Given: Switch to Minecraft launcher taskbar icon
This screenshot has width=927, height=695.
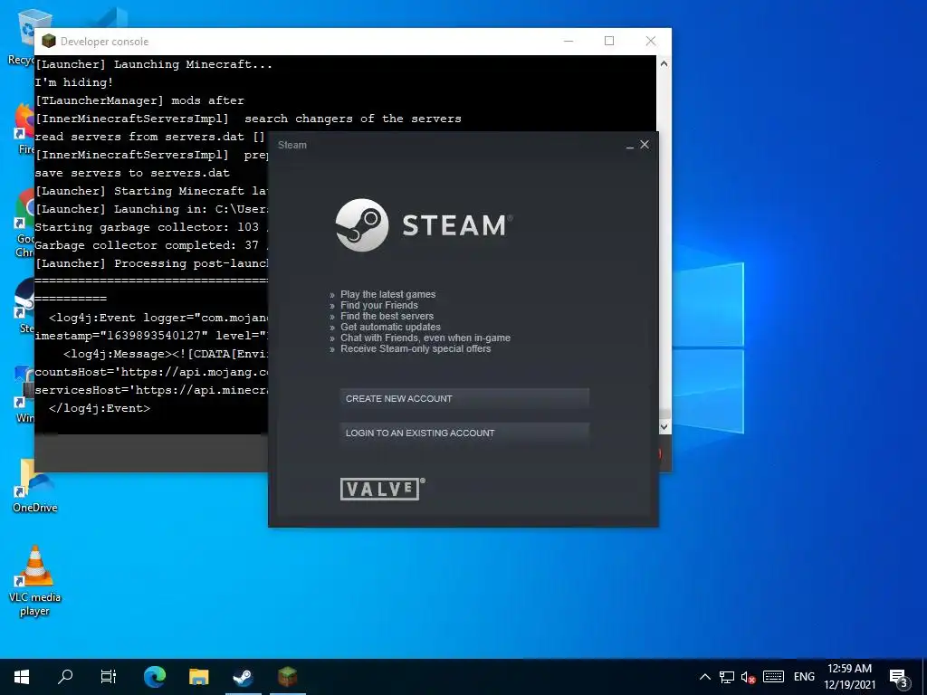Looking at the screenshot, I should [x=287, y=676].
